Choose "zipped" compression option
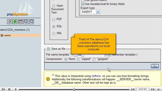 click(78, 59)
